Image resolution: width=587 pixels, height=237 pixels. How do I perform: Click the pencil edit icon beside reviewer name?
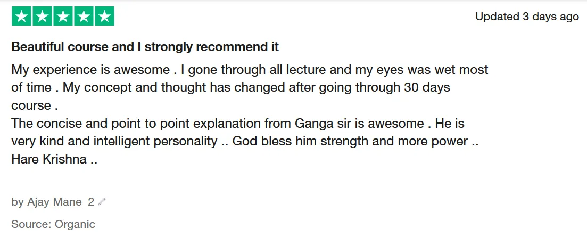102,202
